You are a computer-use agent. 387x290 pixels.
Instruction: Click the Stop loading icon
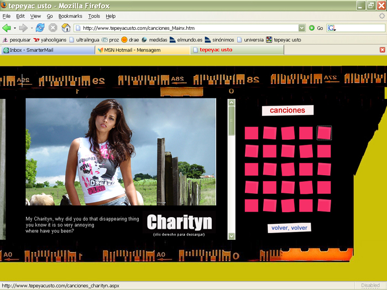(53, 28)
